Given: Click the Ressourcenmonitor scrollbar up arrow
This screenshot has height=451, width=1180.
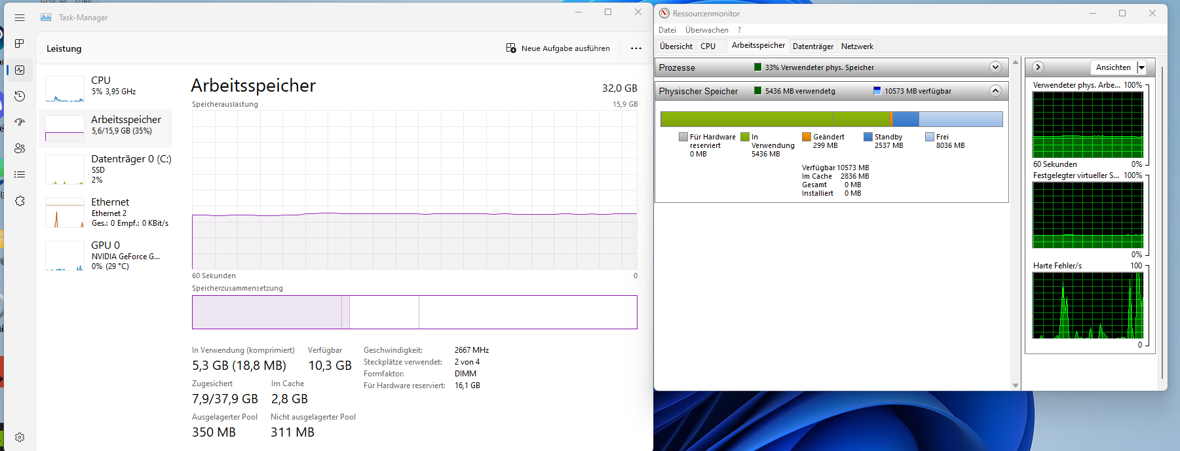Looking at the screenshot, I should 1016,62.
